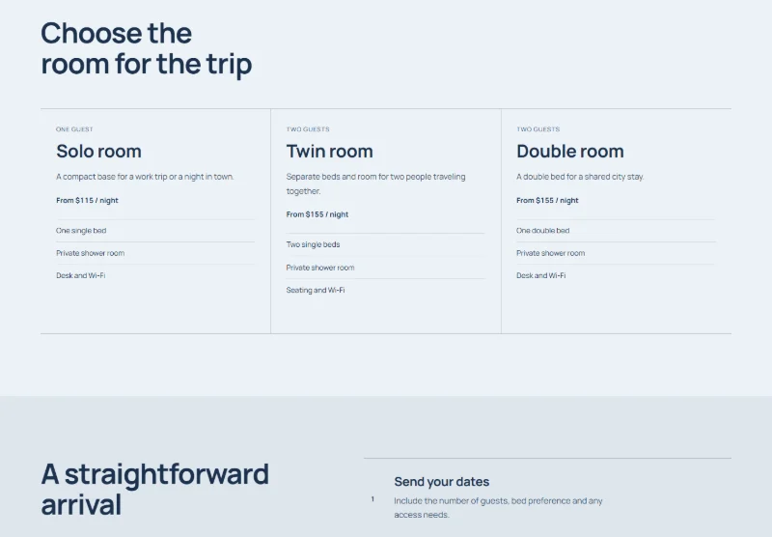Click the Solo room $115 price

(x=87, y=201)
